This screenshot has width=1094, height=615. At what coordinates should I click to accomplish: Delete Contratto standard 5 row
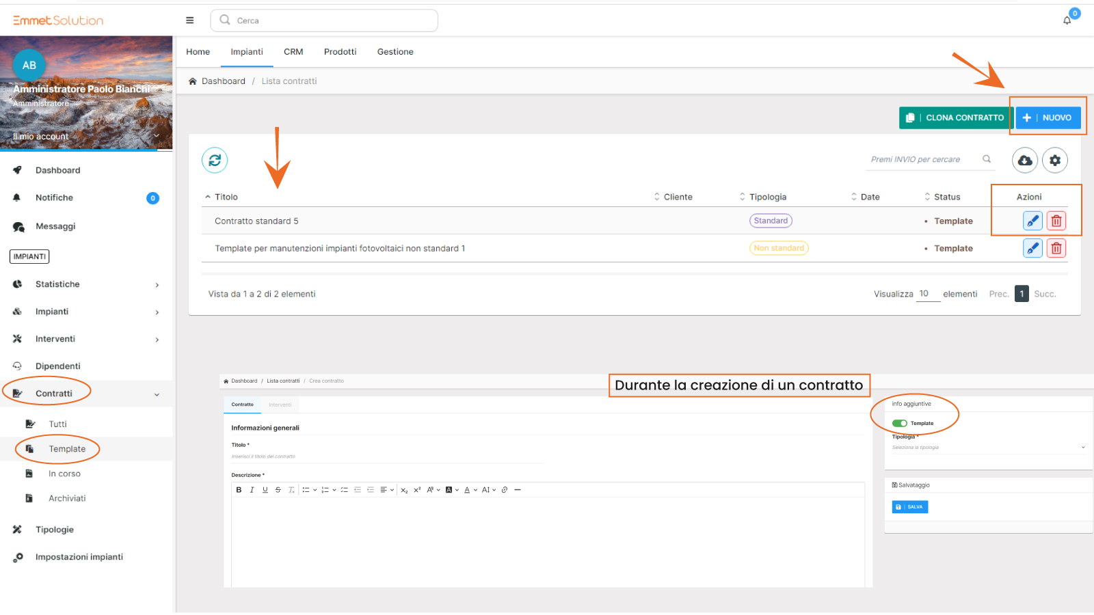coord(1056,221)
